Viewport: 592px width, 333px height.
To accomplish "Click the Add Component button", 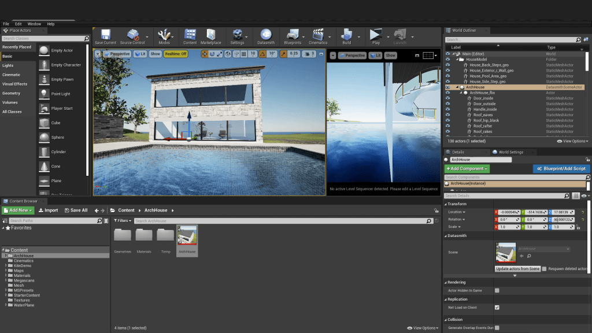I will point(467,169).
